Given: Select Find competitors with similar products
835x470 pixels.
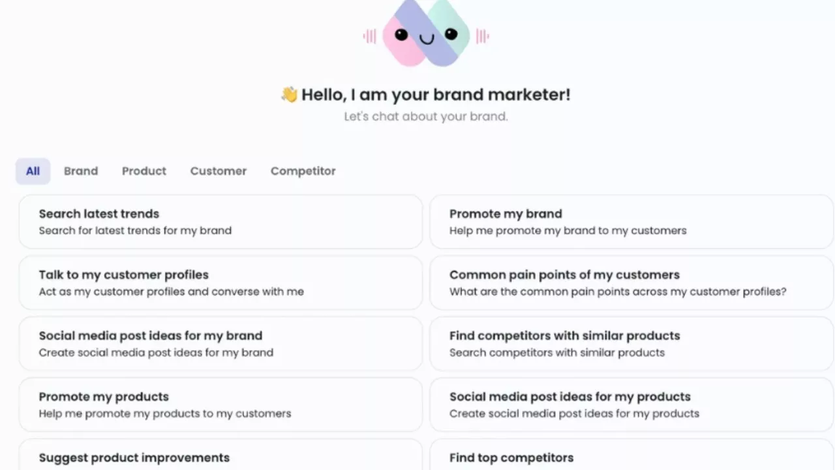Looking at the screenshot, I should click(631, 343).
